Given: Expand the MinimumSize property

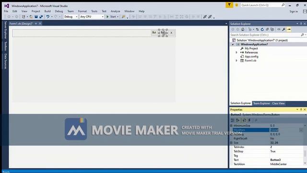Looking at the screenshot, I should pos(231,125).
